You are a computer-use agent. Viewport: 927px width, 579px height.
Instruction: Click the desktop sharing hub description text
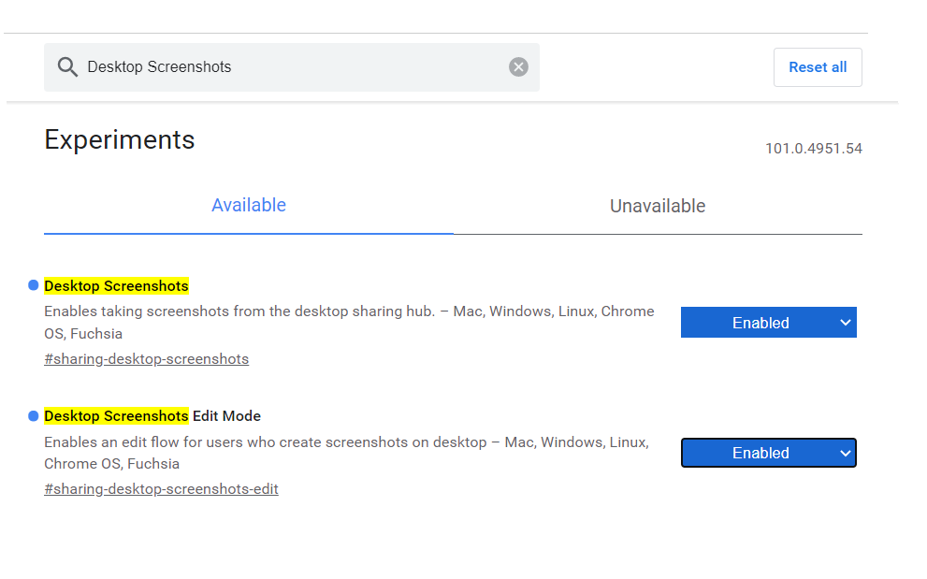pos(349,311)
